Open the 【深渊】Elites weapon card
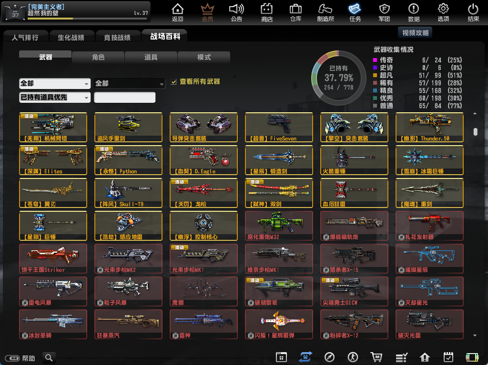488x365 pixels. (53, 160)
